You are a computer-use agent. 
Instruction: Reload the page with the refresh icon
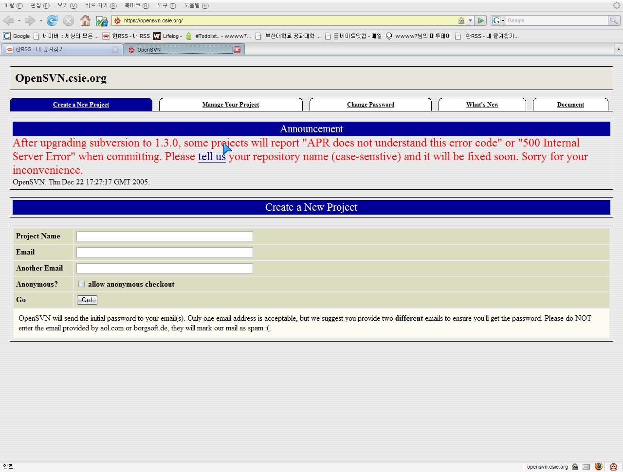[52, 20]
